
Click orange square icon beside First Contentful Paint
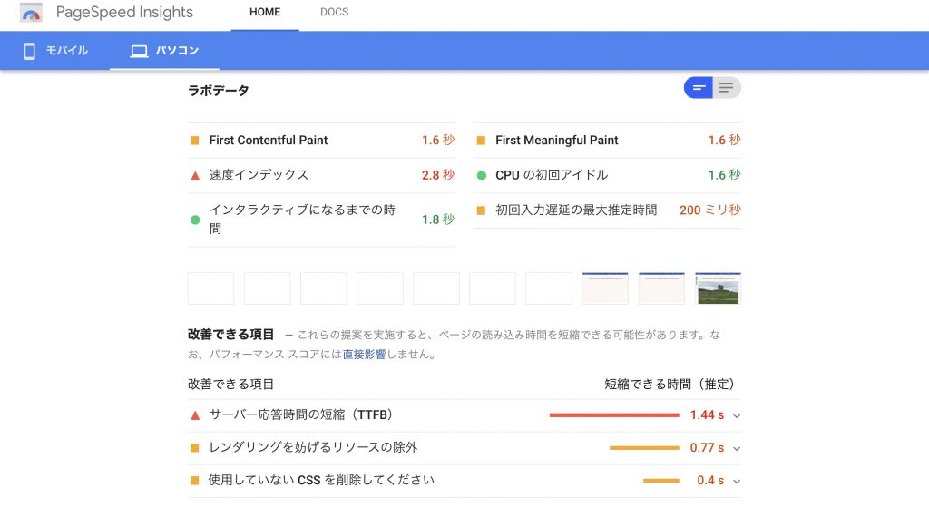pos(194,141)
